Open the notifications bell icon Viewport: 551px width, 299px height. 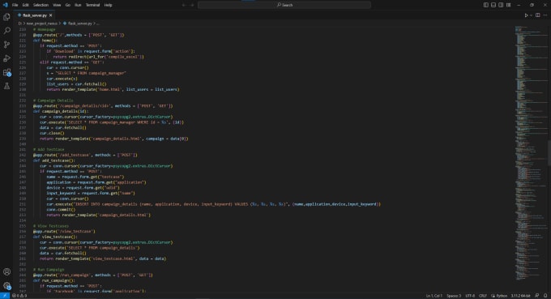[545, 296]
